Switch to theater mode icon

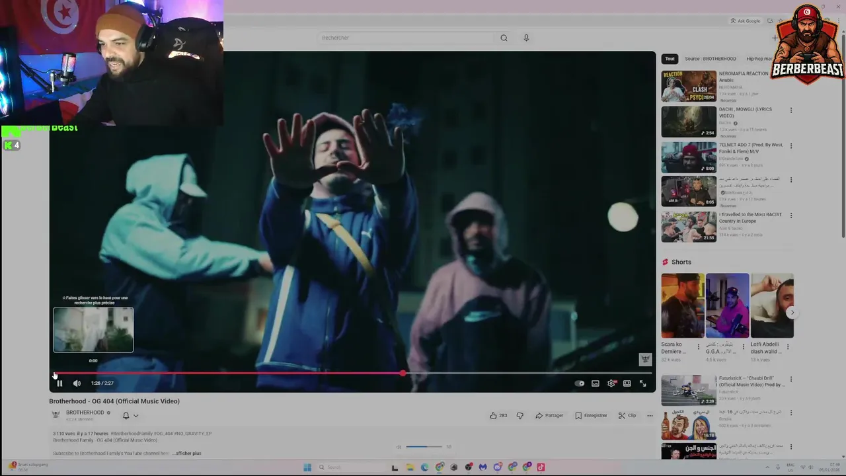click(627, 383)
